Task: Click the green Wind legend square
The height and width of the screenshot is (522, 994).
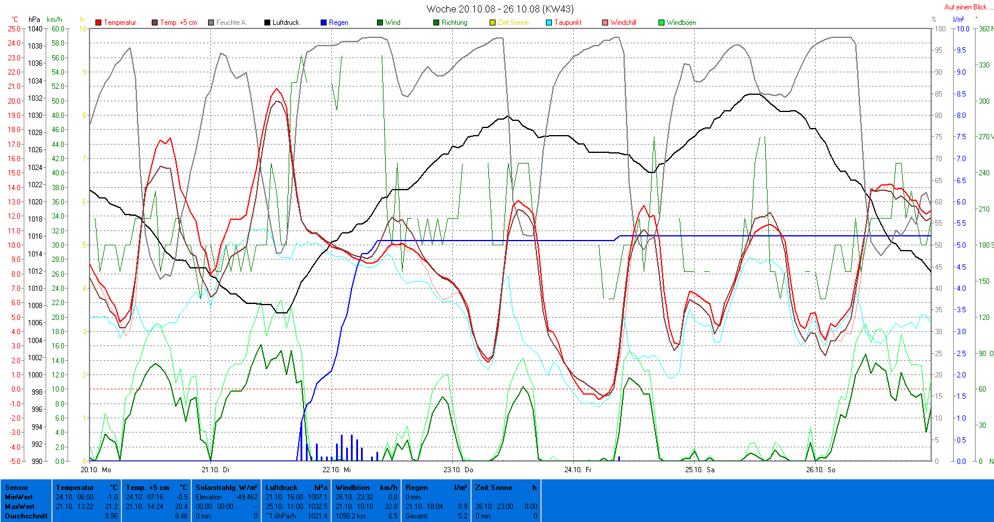Action: pos(380,23)
